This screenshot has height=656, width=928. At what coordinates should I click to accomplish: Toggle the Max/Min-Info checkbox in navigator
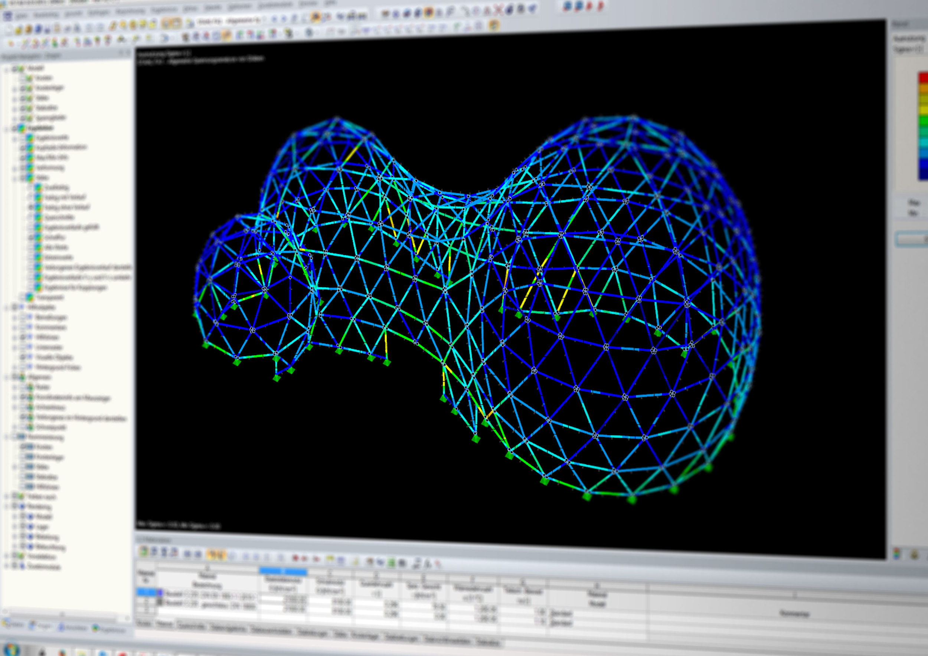point(23,158)
